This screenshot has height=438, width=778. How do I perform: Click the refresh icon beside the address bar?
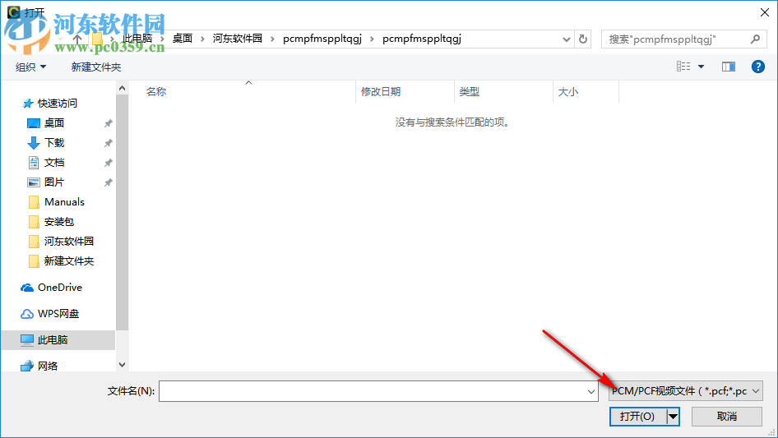[x=583, y=39]
